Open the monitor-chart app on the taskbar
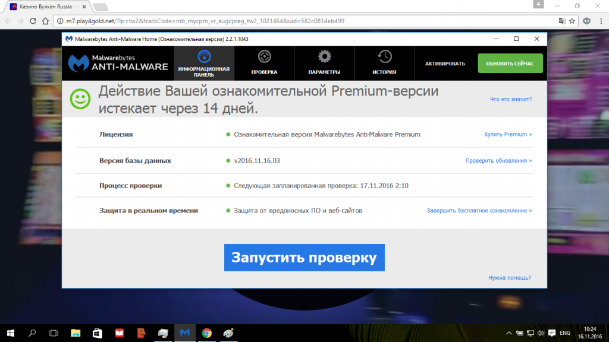Screen dimensions: 609x342 coord(163,333)
